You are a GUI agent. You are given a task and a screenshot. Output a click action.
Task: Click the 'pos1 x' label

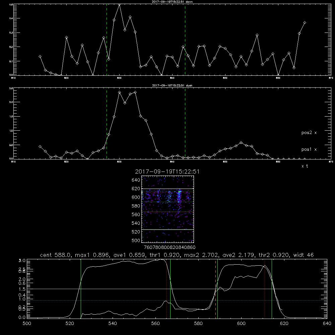tap(309, 149)
